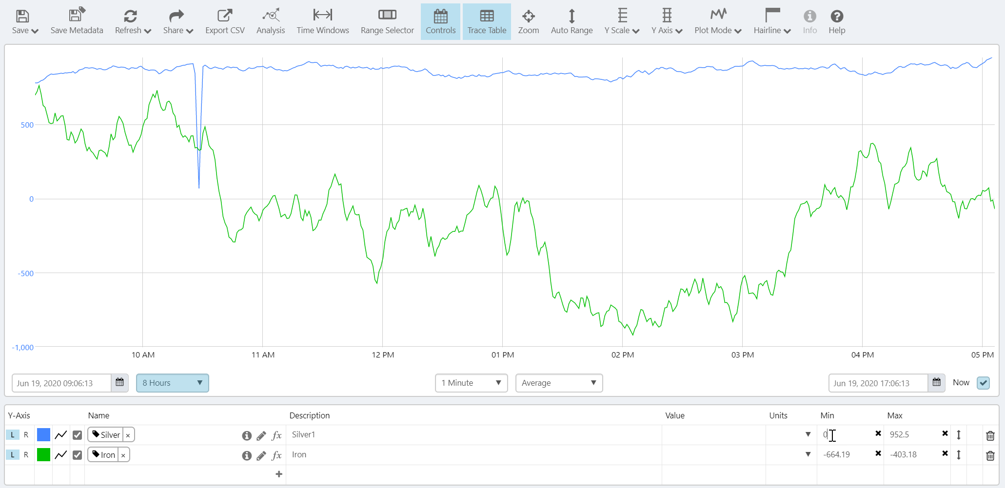Image resolution: width=1005 pixels, height=488 pixels.
Task: Delete the Silver trace with trash icon
Action: click(990, 435)
